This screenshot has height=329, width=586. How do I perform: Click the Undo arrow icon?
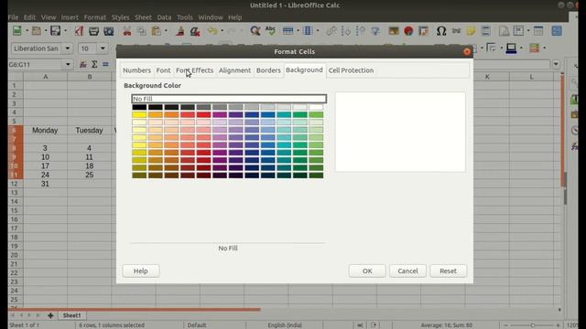click(212, 31)
